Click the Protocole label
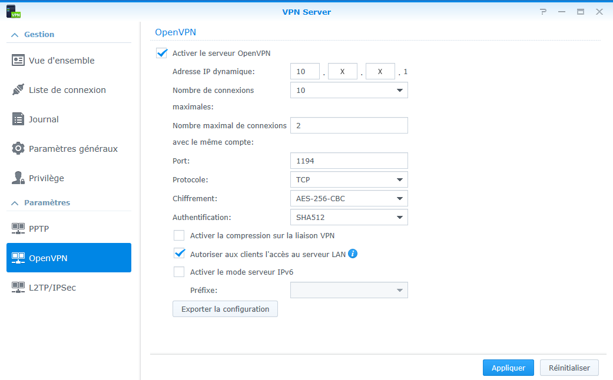 pyautogui.click(x=190, y=179)
